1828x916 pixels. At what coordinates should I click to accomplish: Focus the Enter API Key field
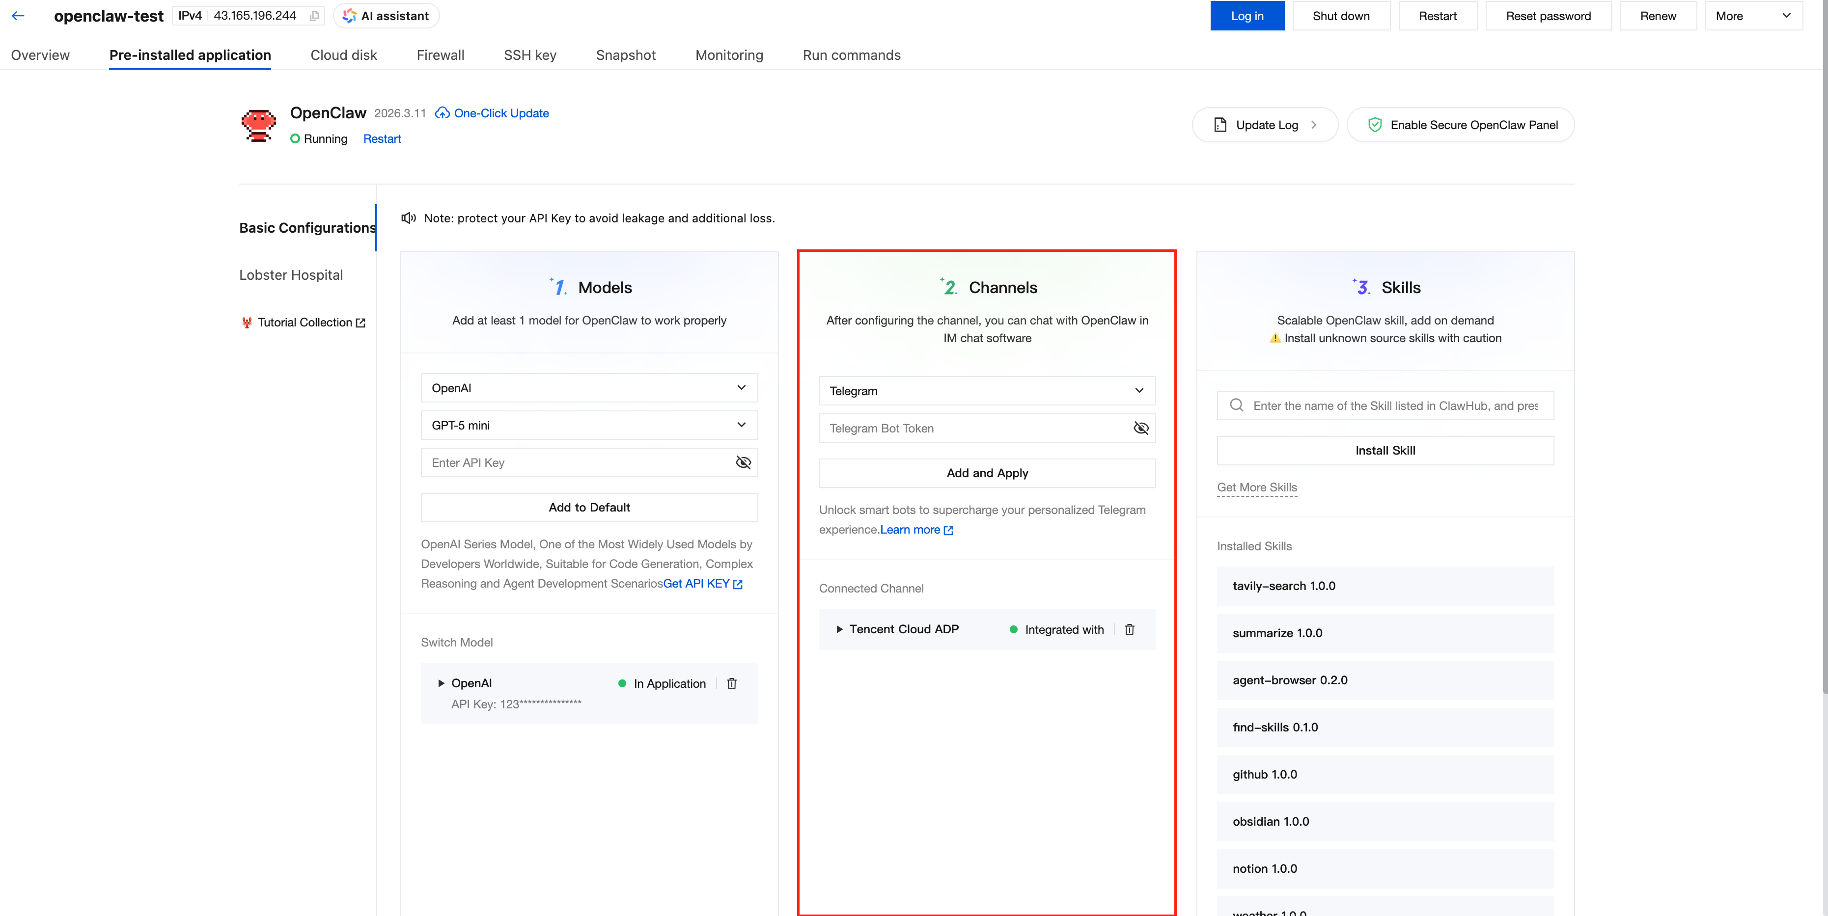(575, 462)
